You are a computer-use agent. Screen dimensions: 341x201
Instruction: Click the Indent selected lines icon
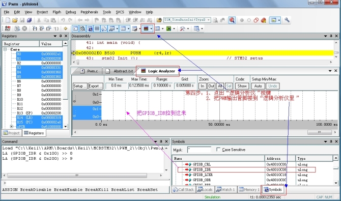[128, 20]
